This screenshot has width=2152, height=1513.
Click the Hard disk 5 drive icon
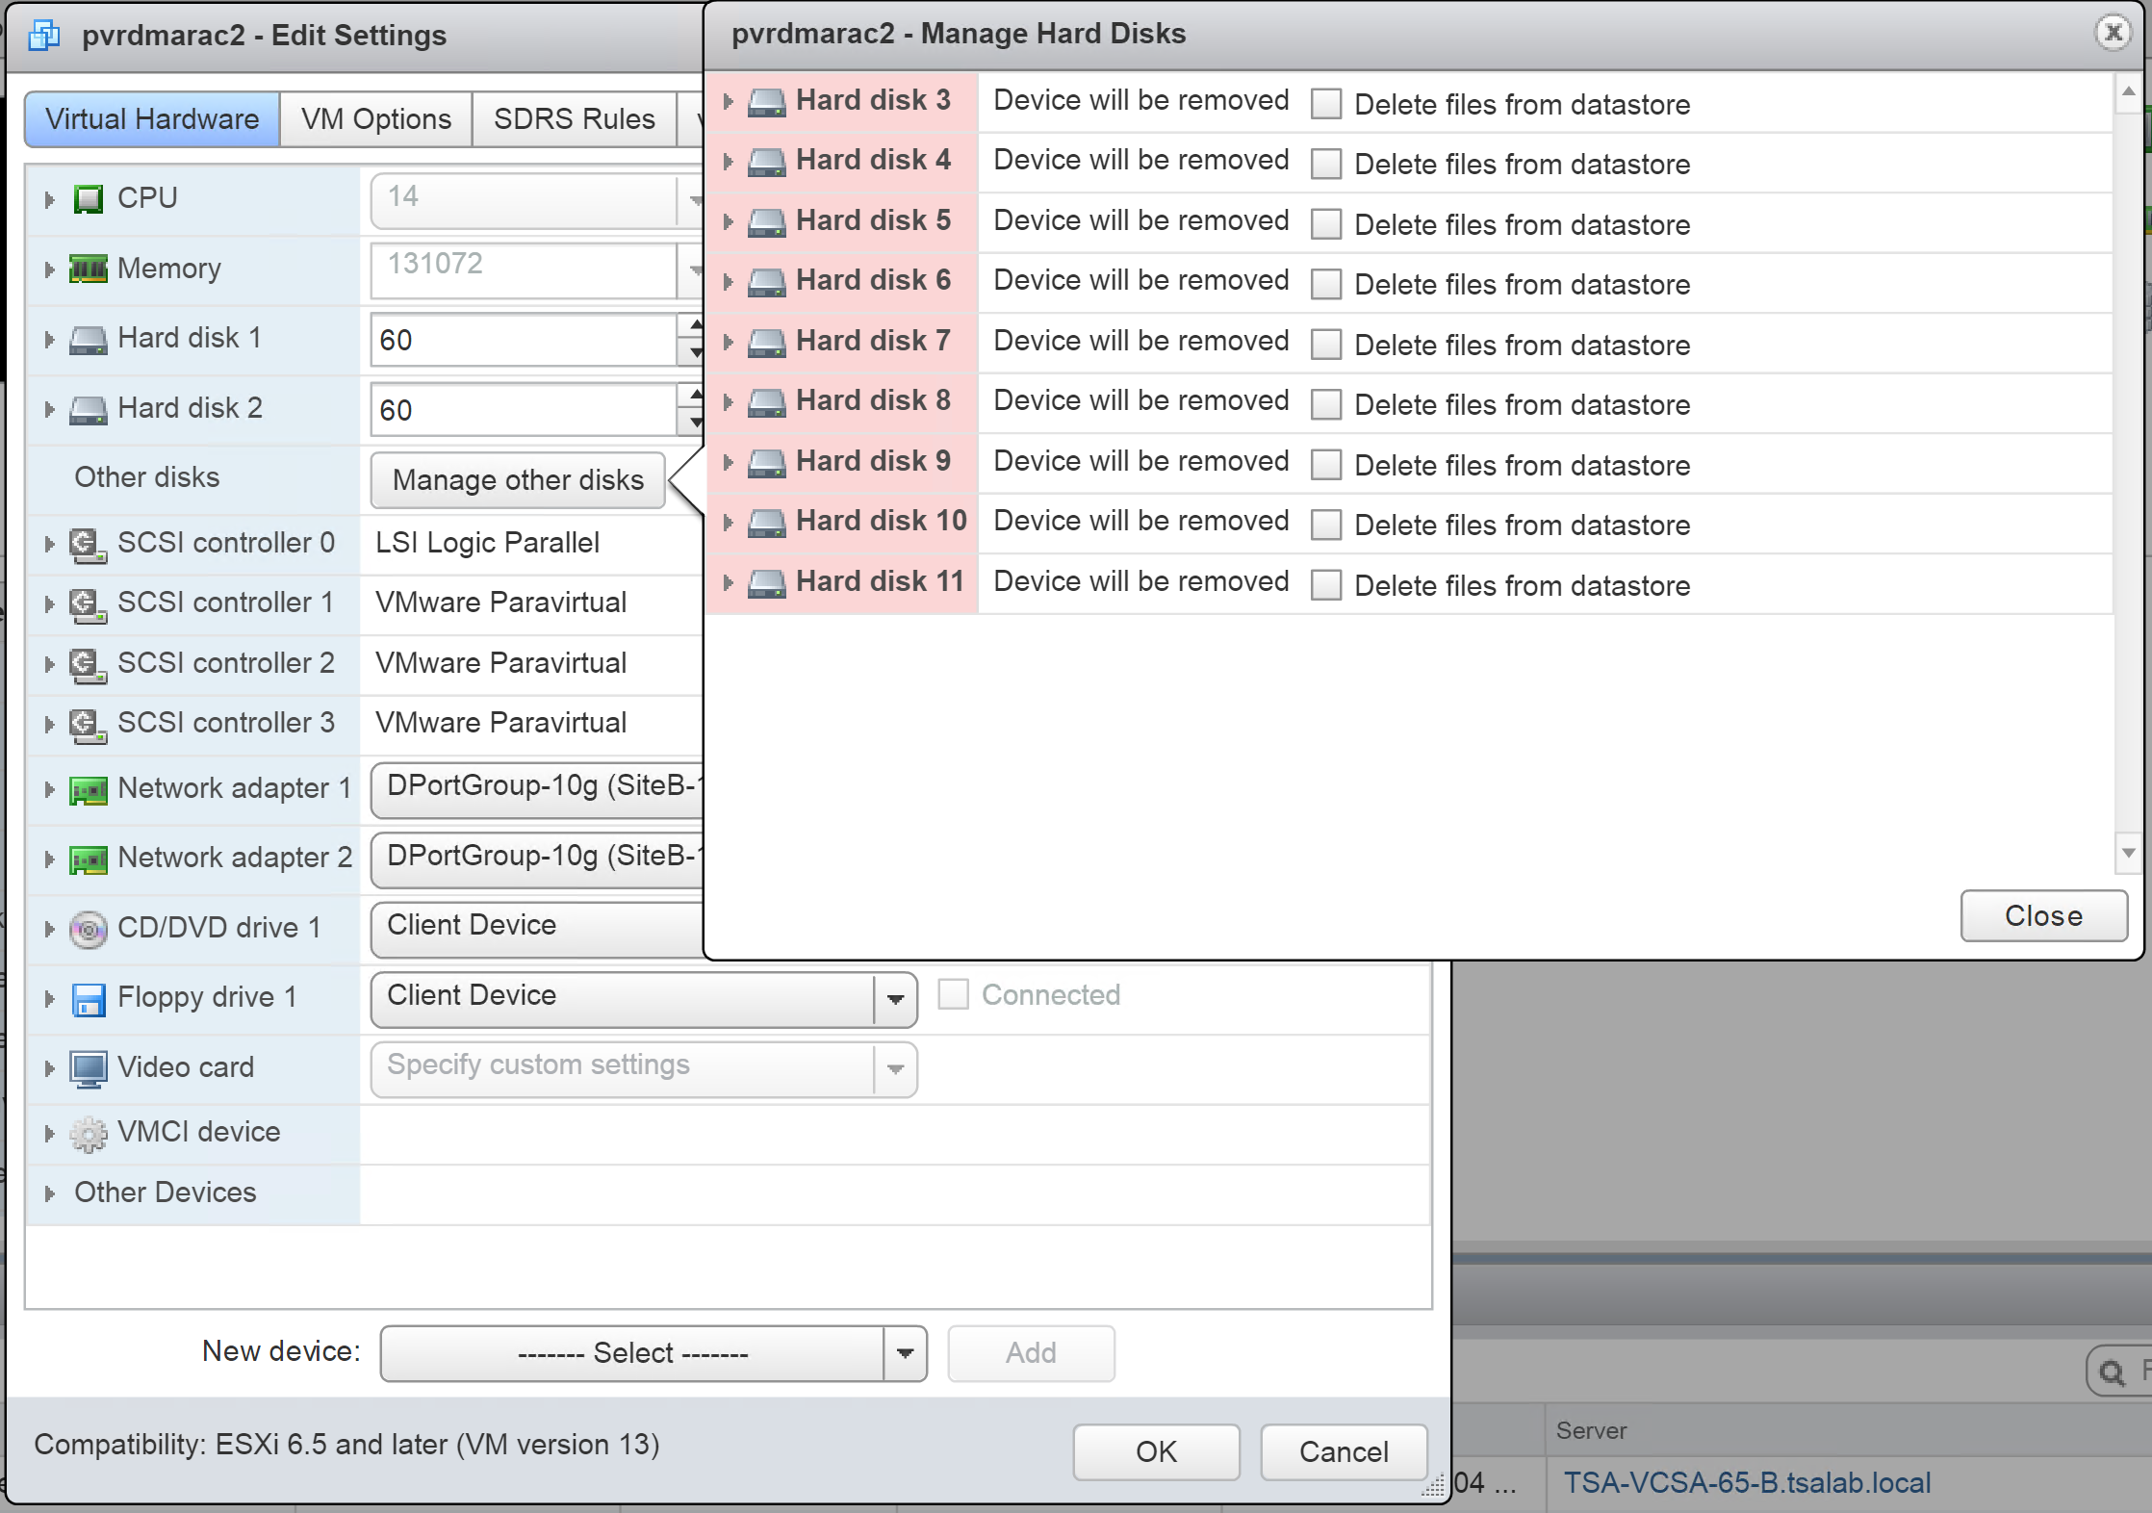[x=767, y=222]
